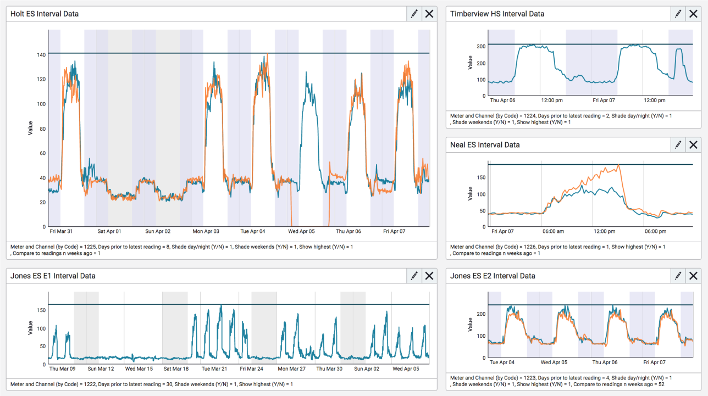708x396 pixels.
Task: Click the Jones ES E2 Interval Data title
Action: 493,276
